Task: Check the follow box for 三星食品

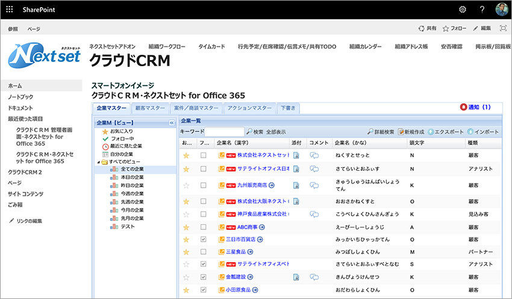Action: pos(203,251)
